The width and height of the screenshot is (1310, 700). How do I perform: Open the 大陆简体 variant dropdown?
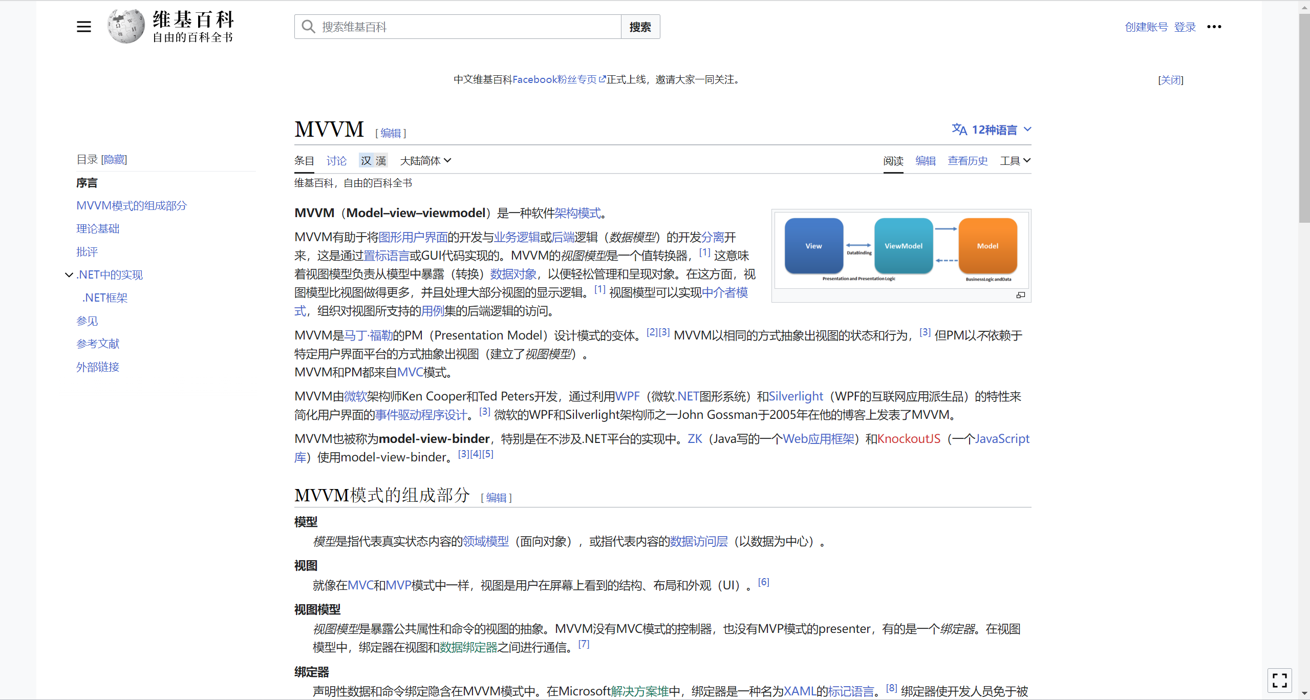coord(425,161)
